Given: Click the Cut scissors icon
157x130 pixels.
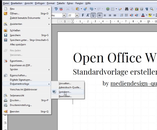Looking at the screenshot, I should point(68,9).
